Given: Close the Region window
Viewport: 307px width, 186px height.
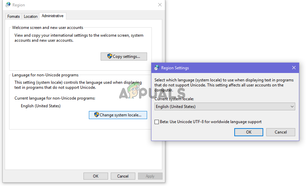Looking at the screenshot, I should point(160,5).
